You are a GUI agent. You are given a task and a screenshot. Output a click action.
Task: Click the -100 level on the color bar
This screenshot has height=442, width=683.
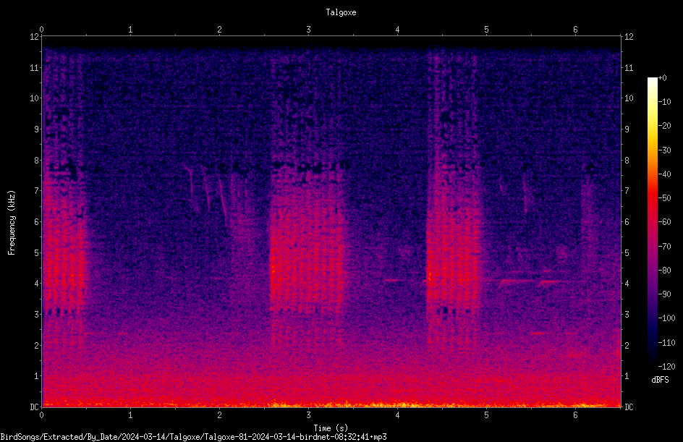coord(666,318)
